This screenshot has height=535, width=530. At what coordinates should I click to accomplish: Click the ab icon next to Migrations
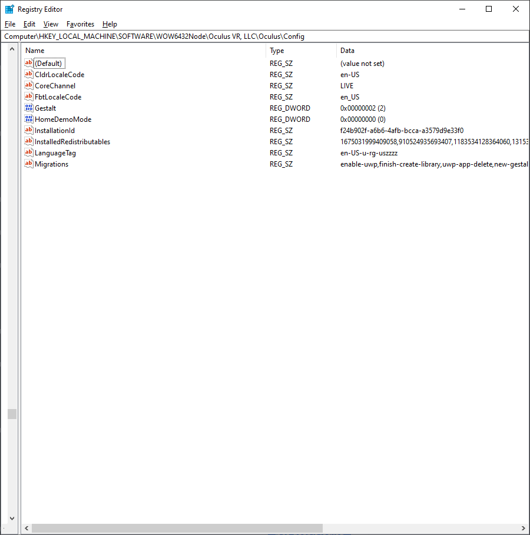28,164
